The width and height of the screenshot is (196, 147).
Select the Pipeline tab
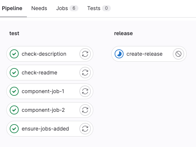click(12, 8)
